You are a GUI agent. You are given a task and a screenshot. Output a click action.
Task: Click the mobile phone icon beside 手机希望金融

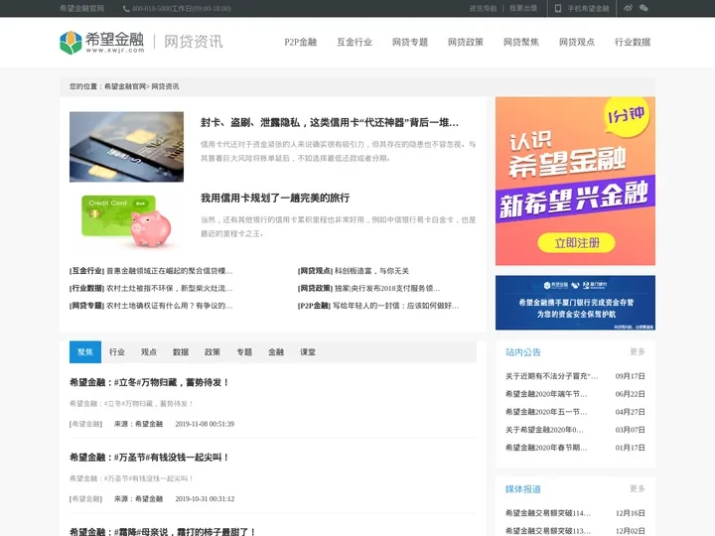(558, 8)
